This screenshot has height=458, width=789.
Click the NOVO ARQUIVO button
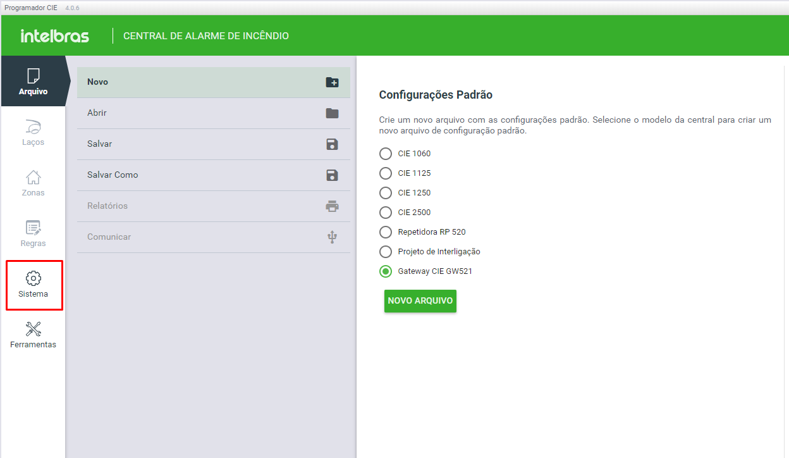tap(420, 301)
